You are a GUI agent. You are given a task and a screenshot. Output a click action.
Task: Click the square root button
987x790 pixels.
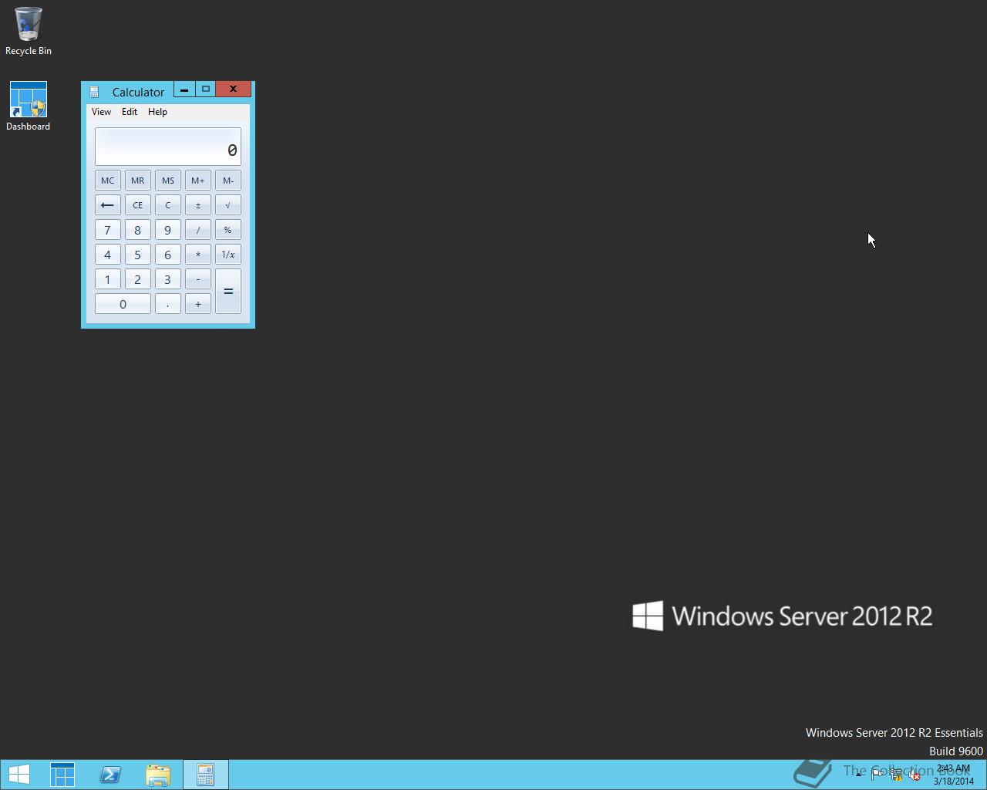click(x=228, y=205)
